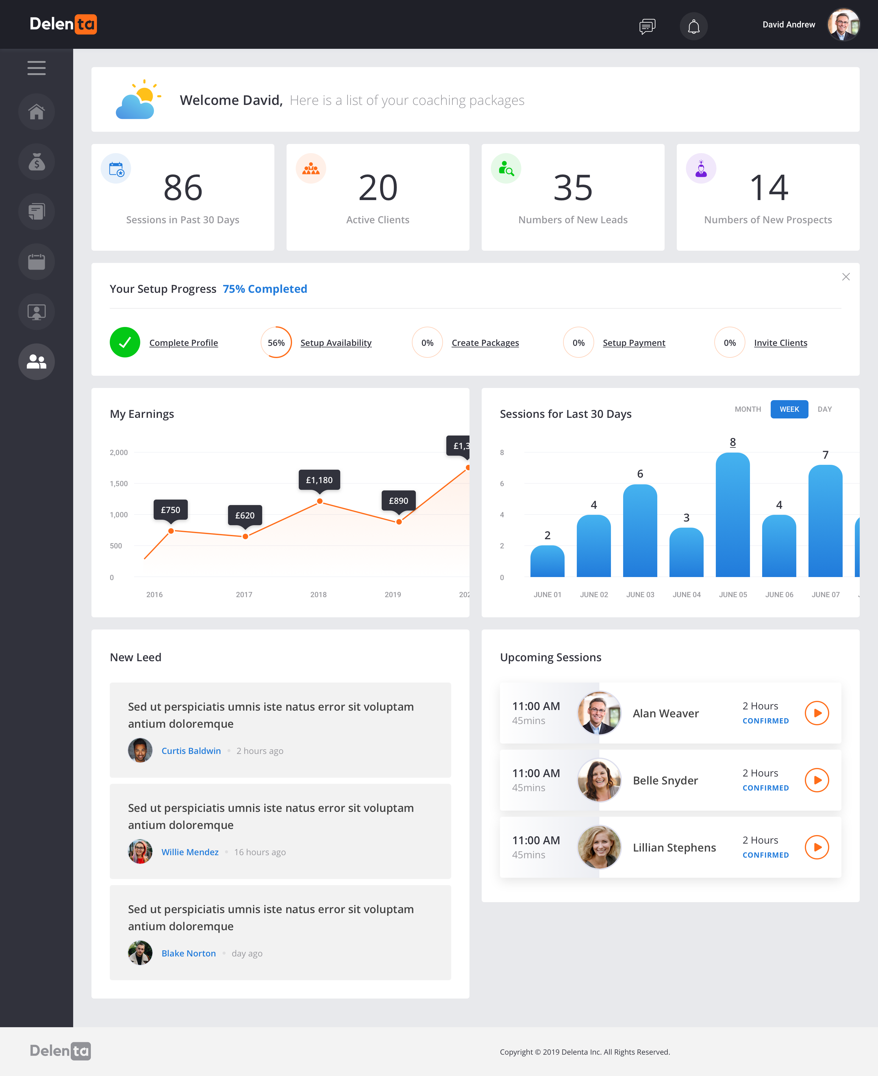878x1076 pixels.
Task: Start Alan Weaver's session play button
Action: [x=817, y=713]
